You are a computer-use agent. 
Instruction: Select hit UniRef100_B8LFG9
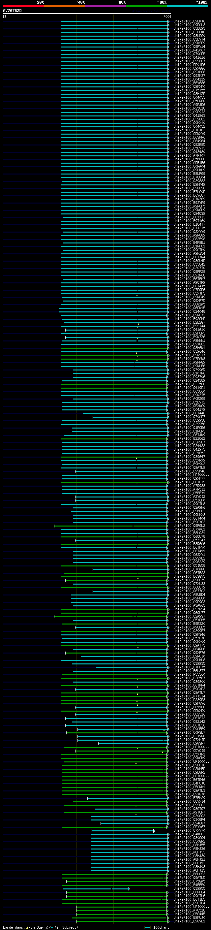coord(189,174)
